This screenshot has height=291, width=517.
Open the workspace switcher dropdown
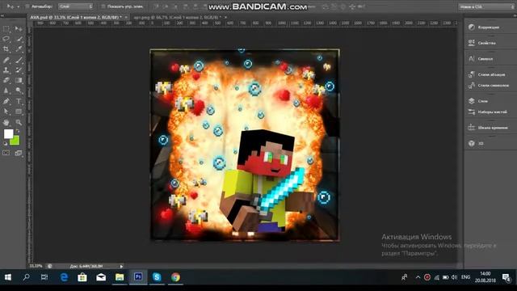(486, 6)
